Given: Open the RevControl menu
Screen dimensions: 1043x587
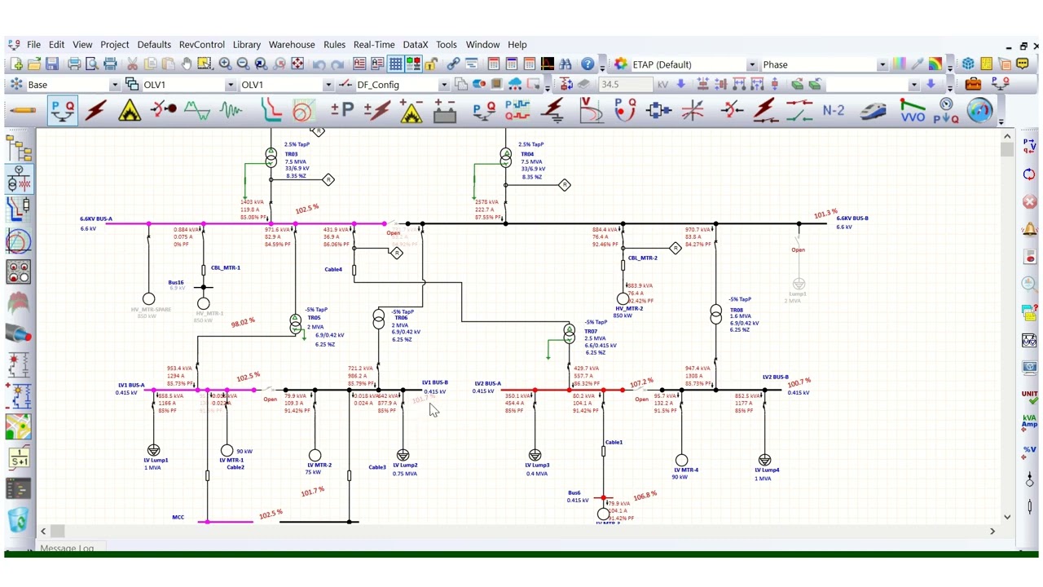Looking at the screenshot, I should point(201,45).
